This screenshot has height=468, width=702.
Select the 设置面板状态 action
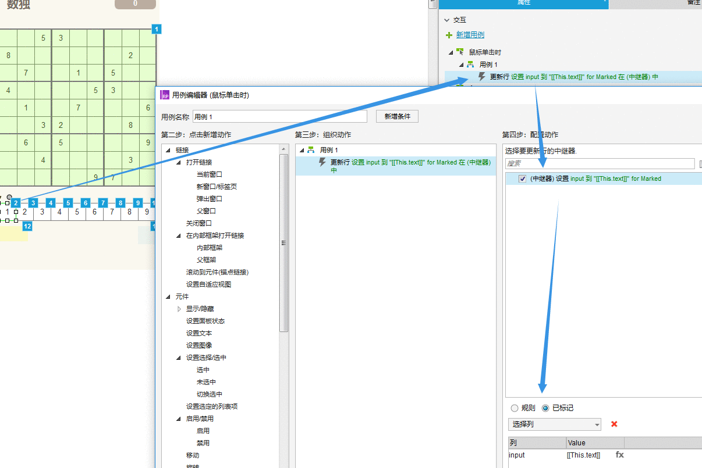(205, 321)
